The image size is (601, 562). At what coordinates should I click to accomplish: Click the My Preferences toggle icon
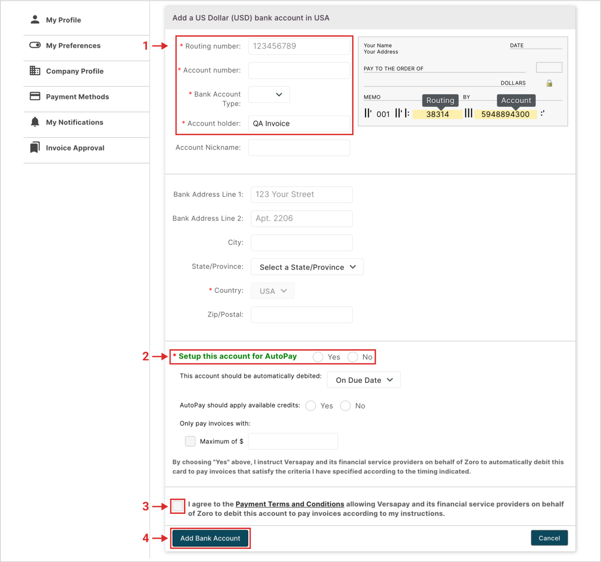coord(35,45)
